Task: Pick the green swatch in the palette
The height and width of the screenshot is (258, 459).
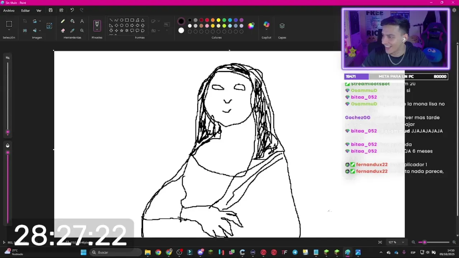Action: (x=224, y=20)
